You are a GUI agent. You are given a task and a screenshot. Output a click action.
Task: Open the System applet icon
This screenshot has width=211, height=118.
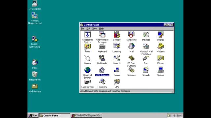tap(161, 70)
